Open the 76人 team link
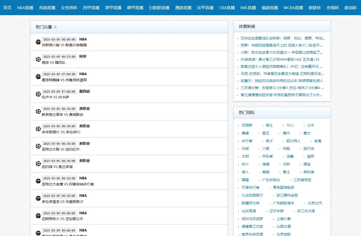 (x=290, y=125)
